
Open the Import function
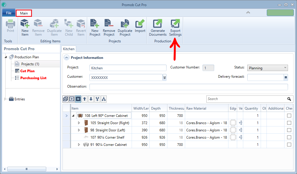pos(140,26)
